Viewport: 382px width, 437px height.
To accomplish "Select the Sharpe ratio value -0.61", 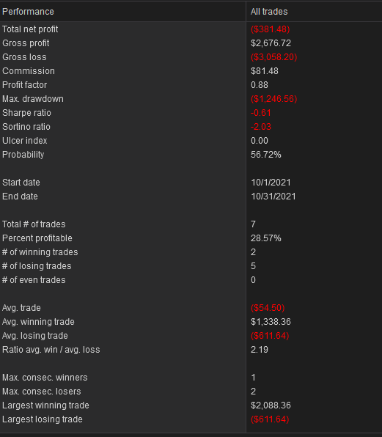I will click(260, 113).
